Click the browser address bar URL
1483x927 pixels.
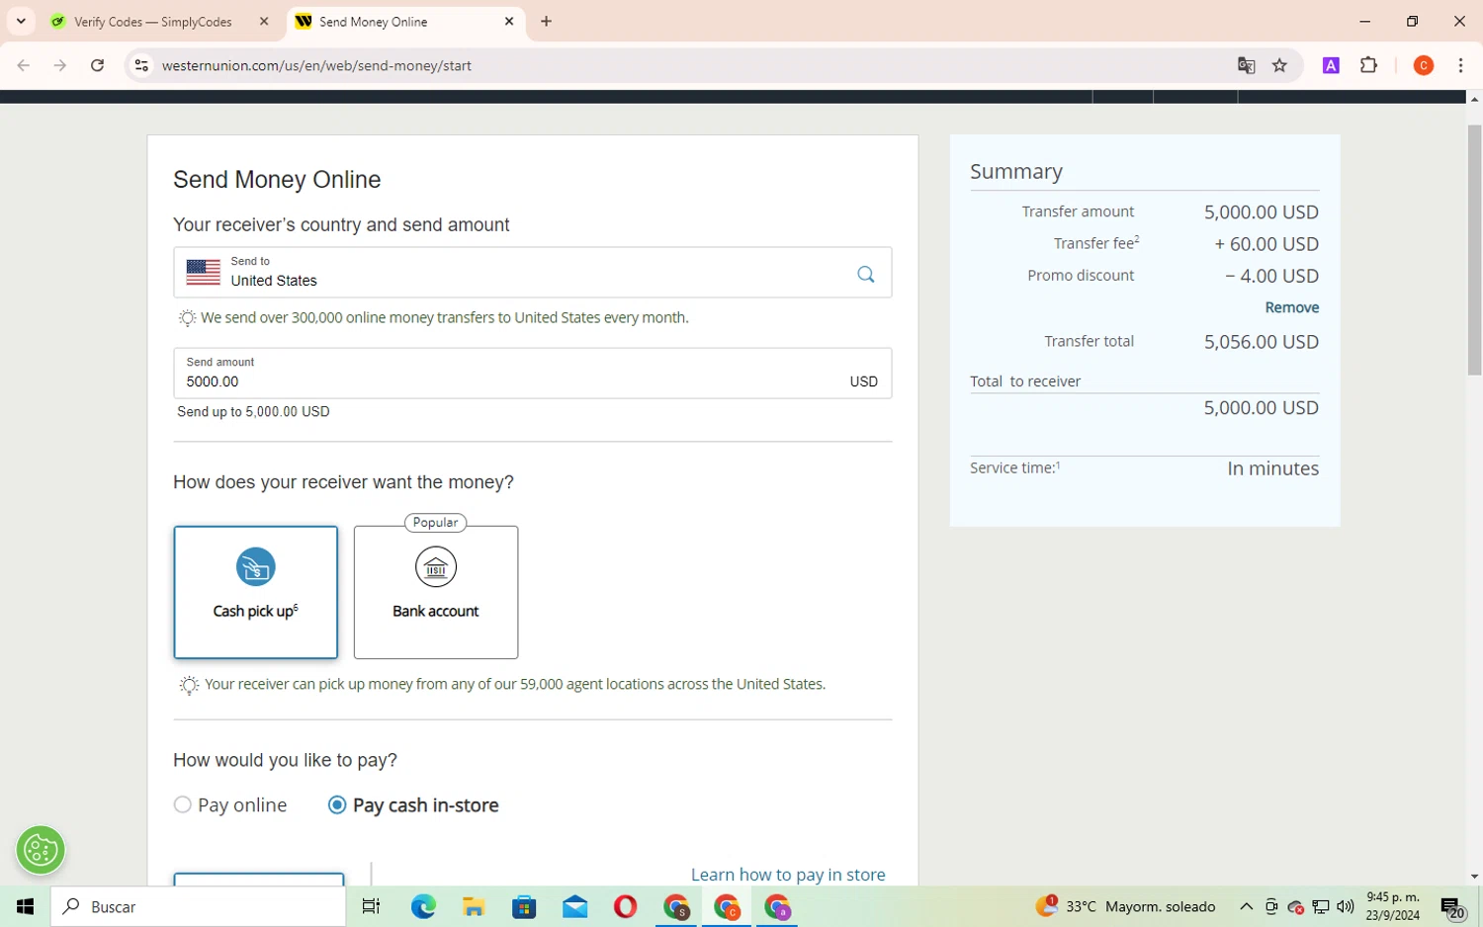pos(316,65)
